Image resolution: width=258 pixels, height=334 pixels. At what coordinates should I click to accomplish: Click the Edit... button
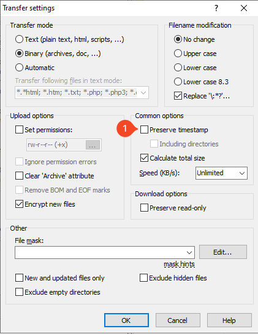coord(223,252)
